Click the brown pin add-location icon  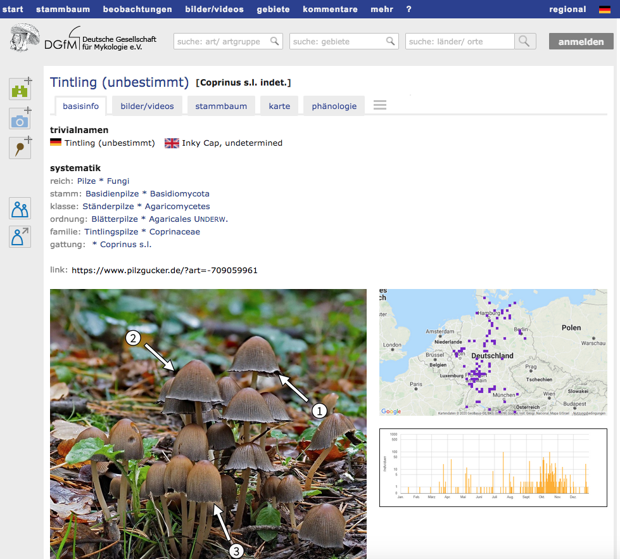click(x=20, y=148)
